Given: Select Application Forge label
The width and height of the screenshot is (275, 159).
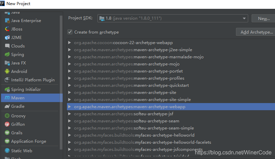Looking at the screenshot, I should [x=29, y=141].
